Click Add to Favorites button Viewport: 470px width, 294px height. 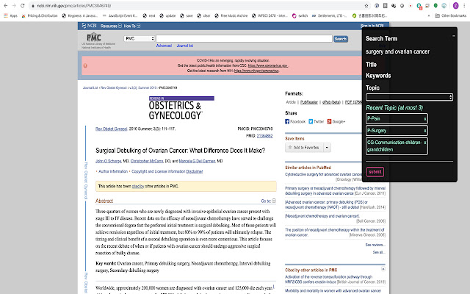click(x=304, y=148)
